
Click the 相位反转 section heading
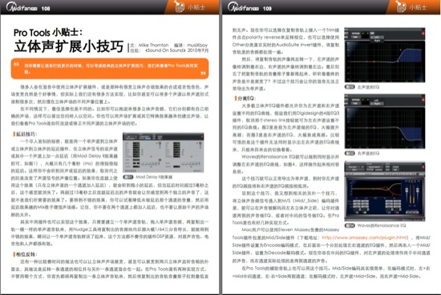click(x=25, y=254)
